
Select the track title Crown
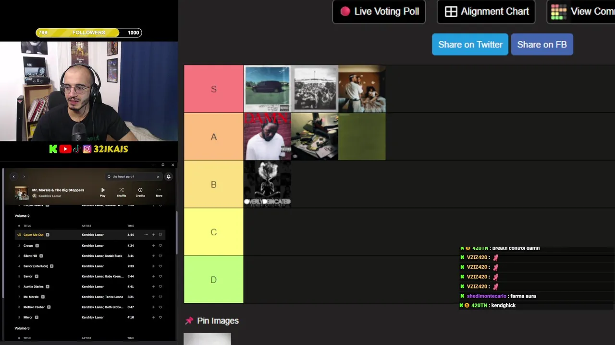point(28,246)
